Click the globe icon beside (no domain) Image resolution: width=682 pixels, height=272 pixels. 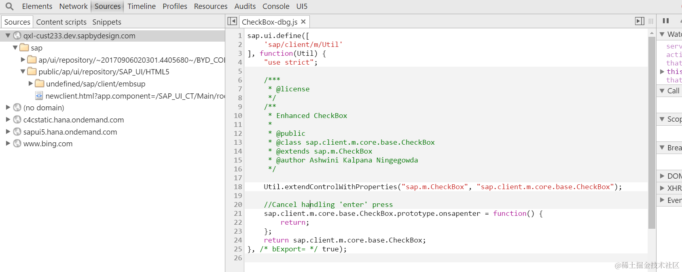click(17, 108)
